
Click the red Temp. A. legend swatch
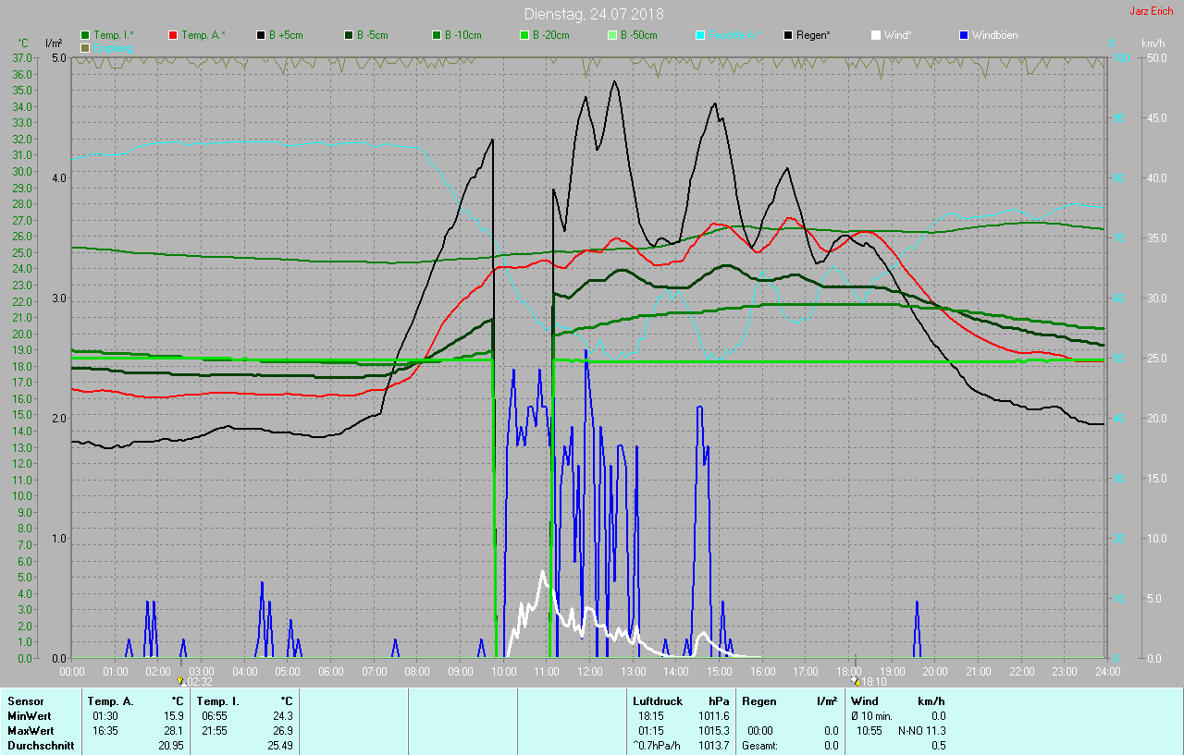click(174, 35)
